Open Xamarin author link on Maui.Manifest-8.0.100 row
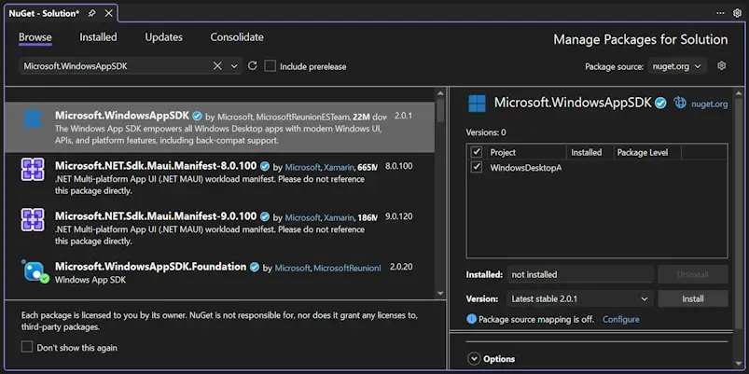749x374 pixels. (339, 167)
